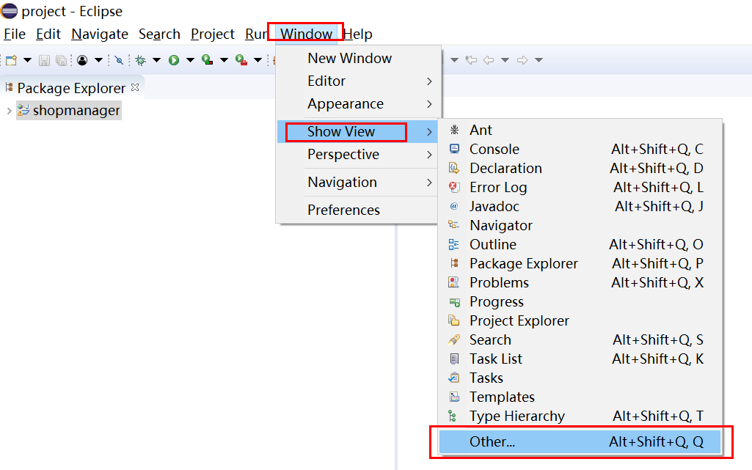Open dropdown next to person profile icon
The height and width of the screenshot is (470, 752).
98,60
